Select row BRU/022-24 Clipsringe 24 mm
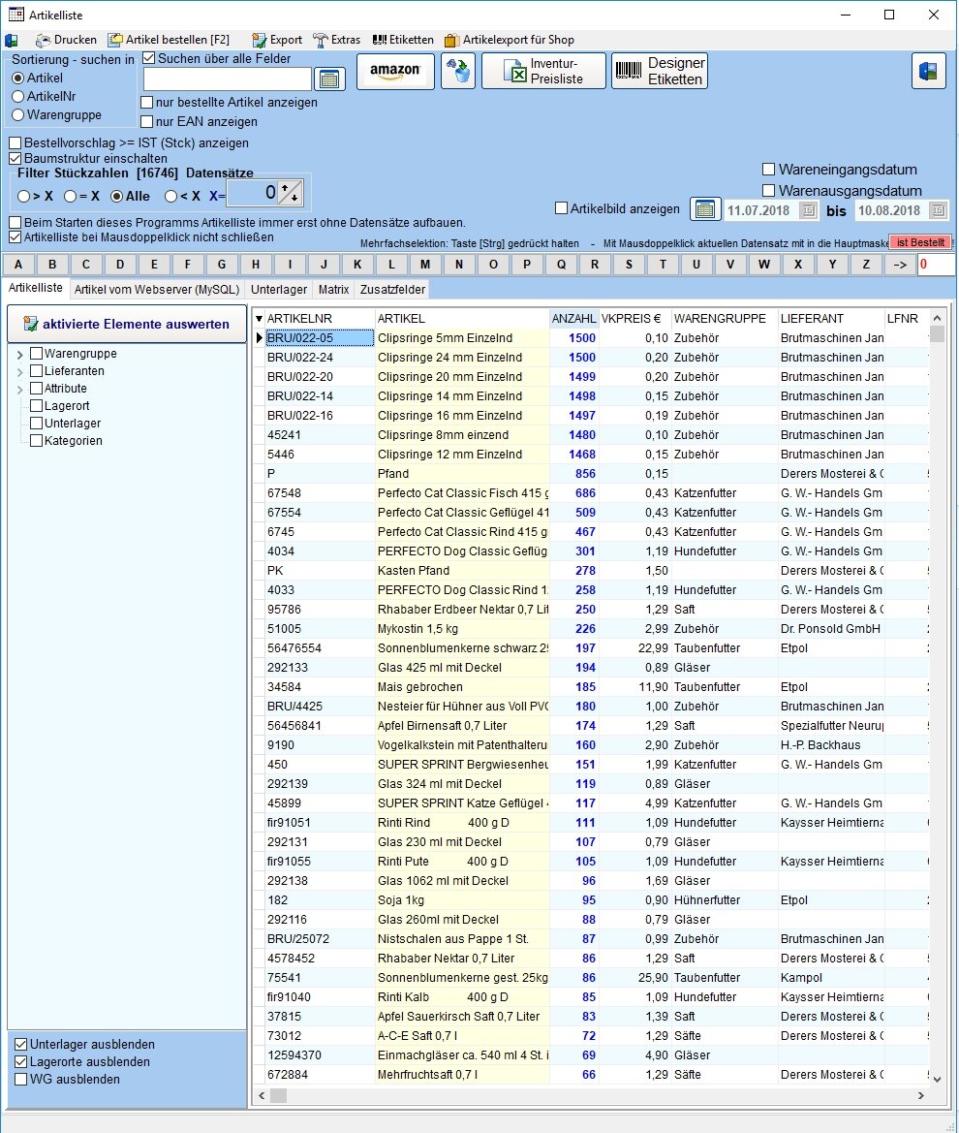Viewport: 959px width, 1133px height. pos(591,358)
